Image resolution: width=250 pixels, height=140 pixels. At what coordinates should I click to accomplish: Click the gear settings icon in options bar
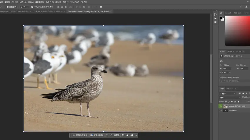(x=101, y=7)
